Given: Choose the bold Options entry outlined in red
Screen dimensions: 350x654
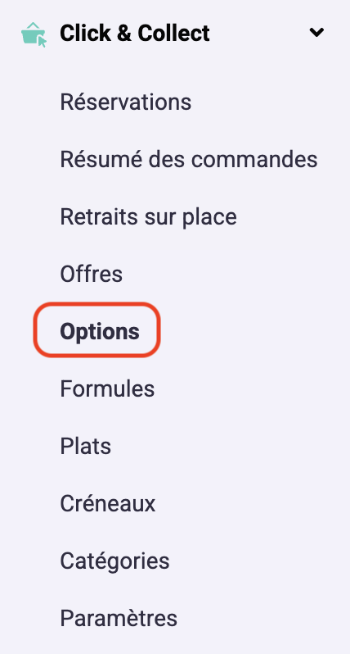Looking at the screenshot, I should 100,332.
